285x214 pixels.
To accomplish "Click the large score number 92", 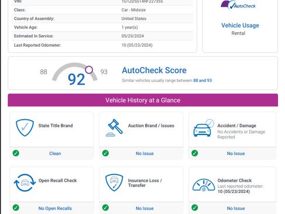I will pos(77,80).
